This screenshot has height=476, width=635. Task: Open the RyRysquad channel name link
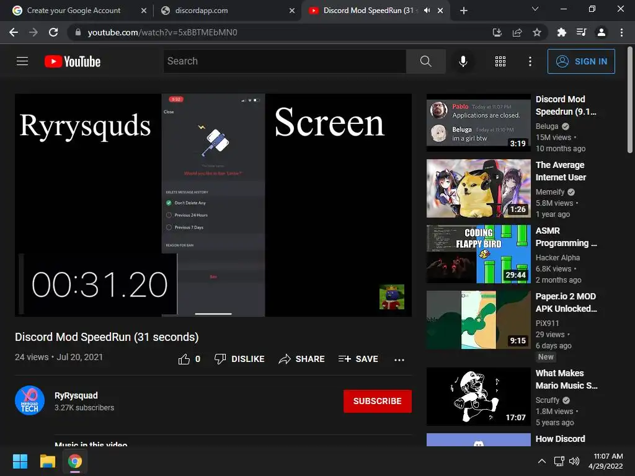tap(76, 395)
